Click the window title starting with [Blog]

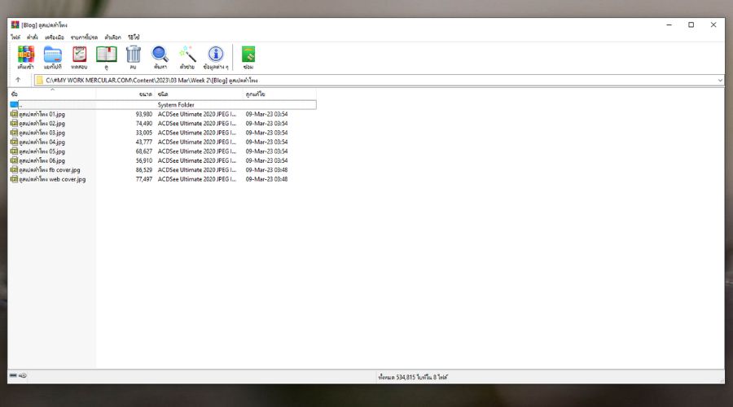point(45,25)
